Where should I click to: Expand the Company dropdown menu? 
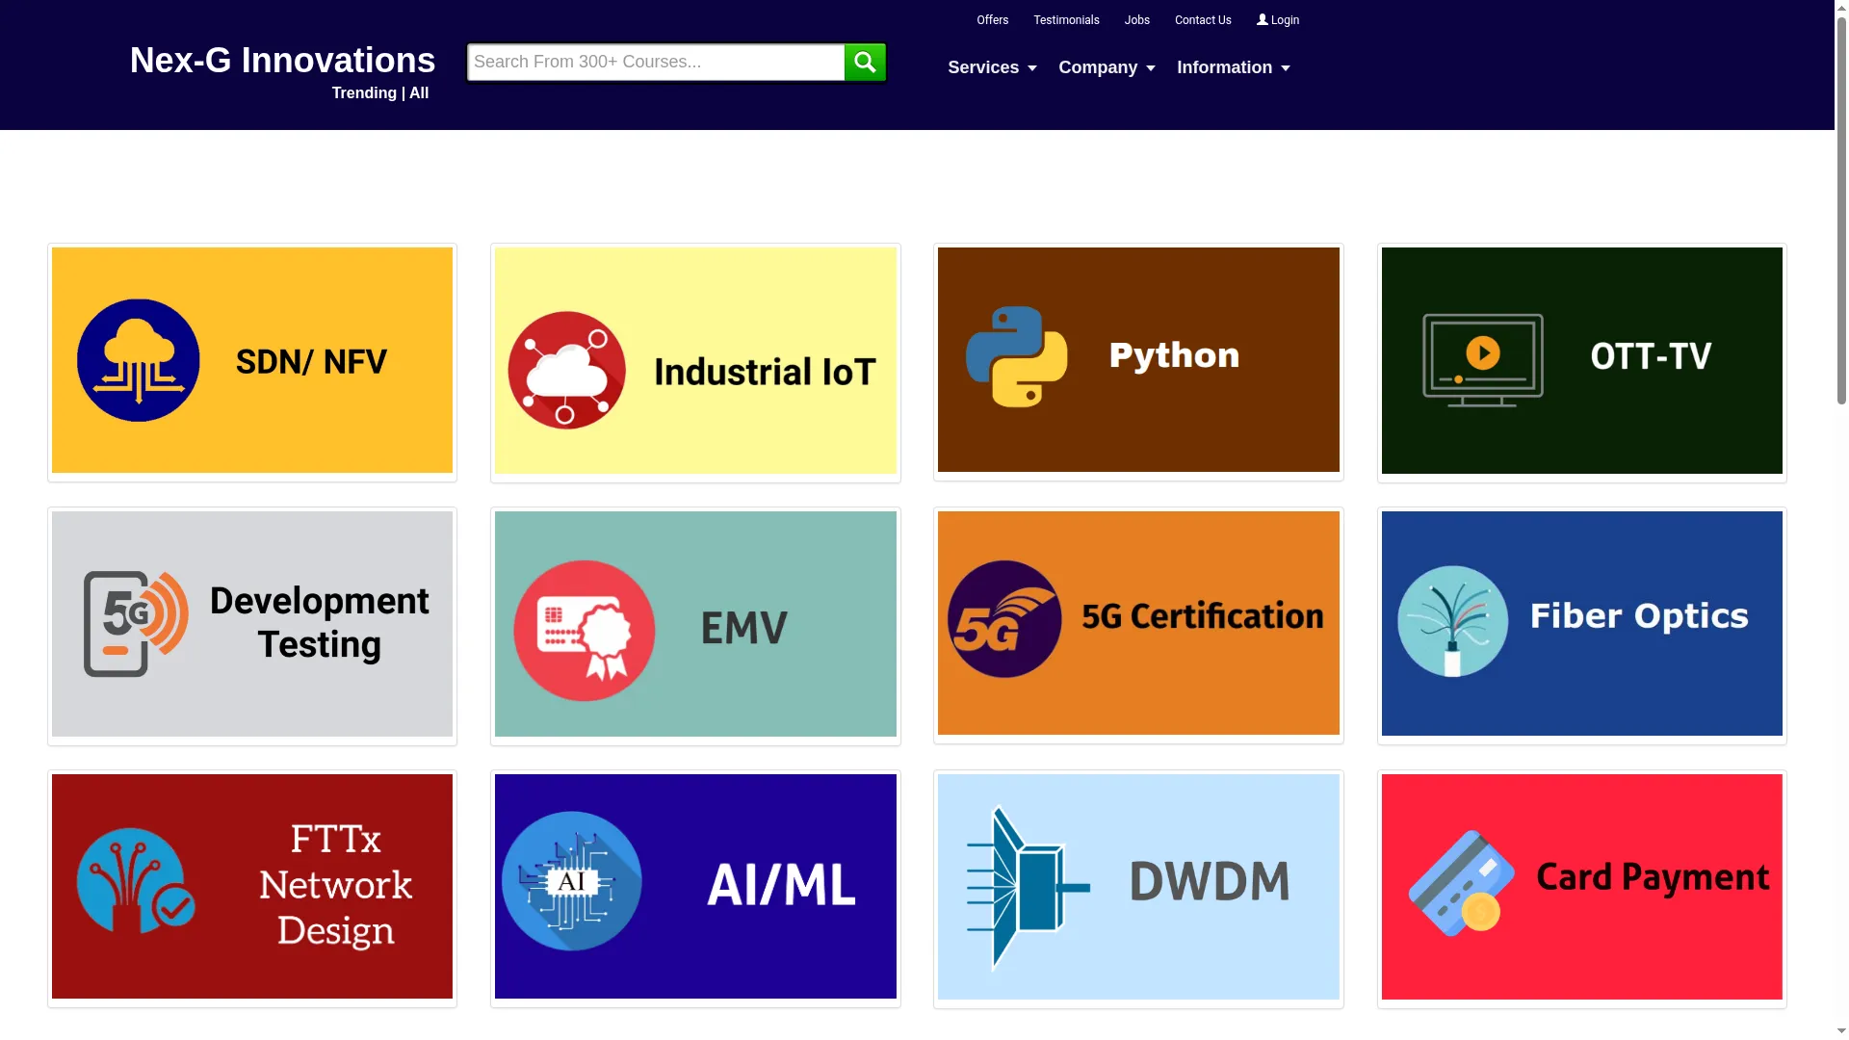1107,67
